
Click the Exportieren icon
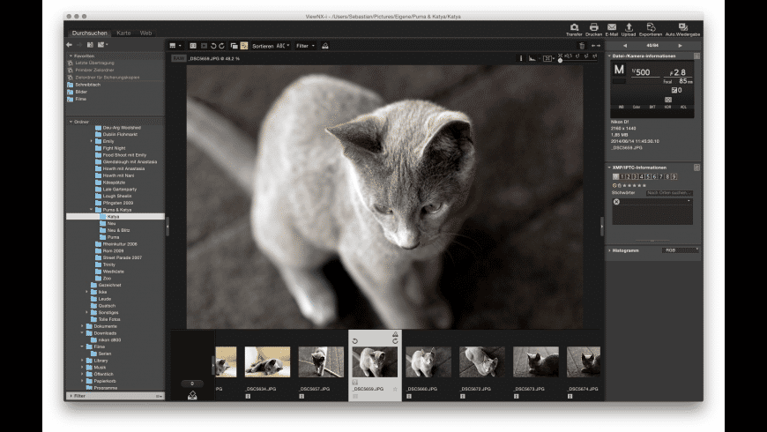pos(651,27)
